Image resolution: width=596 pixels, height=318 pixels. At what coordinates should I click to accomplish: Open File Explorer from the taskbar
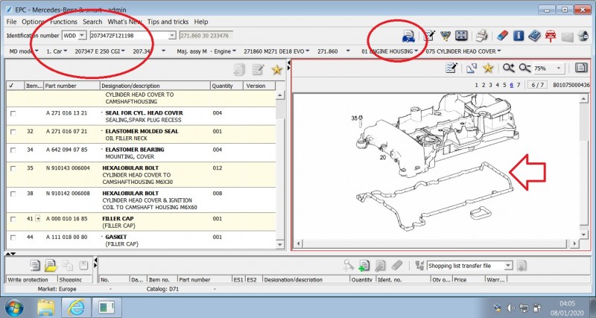[45, 308]
